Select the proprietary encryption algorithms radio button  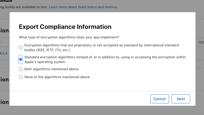click(x=21, y=47)
